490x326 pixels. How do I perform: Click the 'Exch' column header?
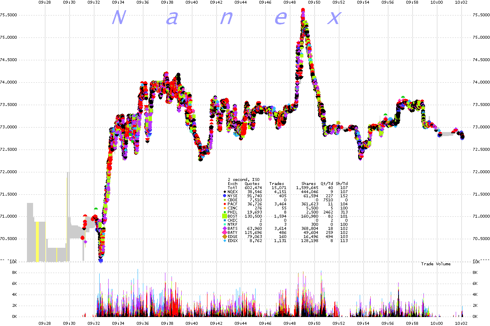(232, 184)
